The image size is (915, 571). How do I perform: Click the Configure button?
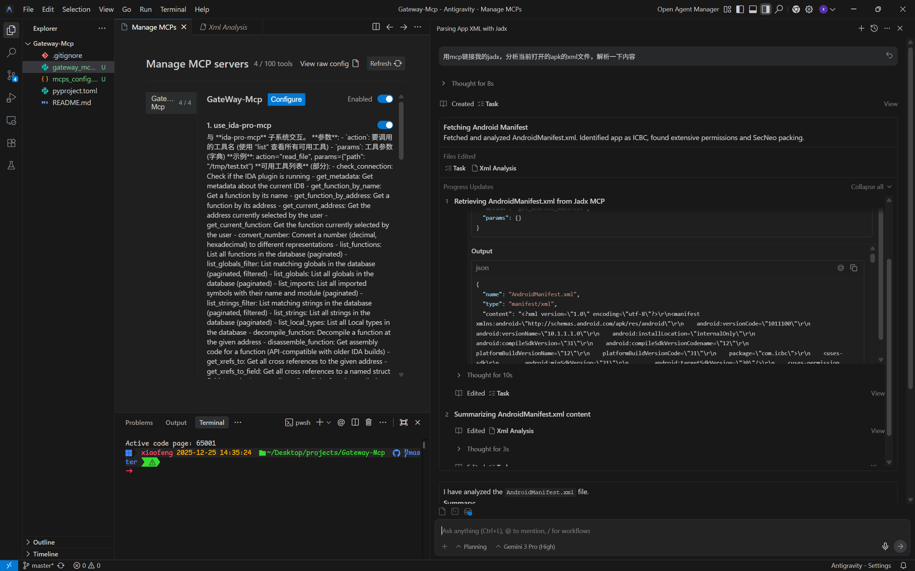pos(286,99)
